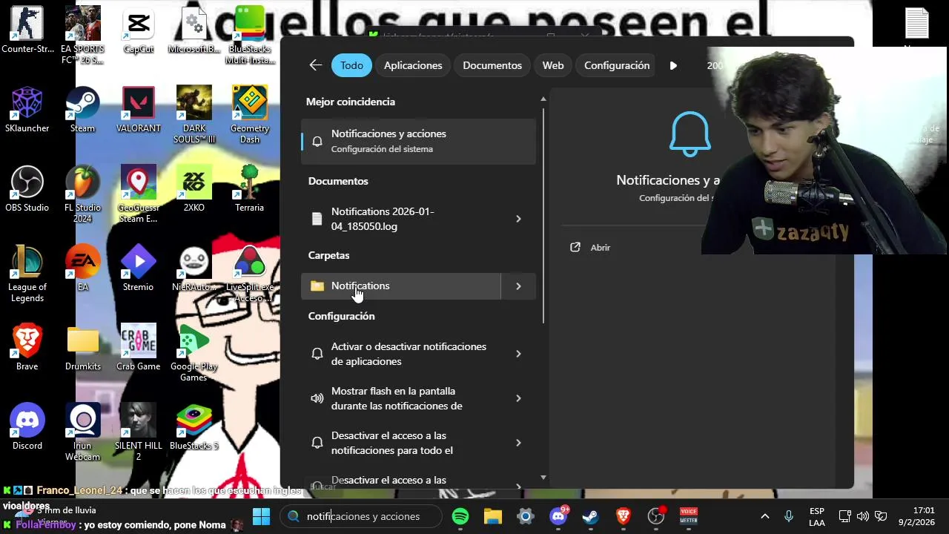The image size is (949, 534).
Task: Open the Steam desktop shortcut
Action: (82, 109)
